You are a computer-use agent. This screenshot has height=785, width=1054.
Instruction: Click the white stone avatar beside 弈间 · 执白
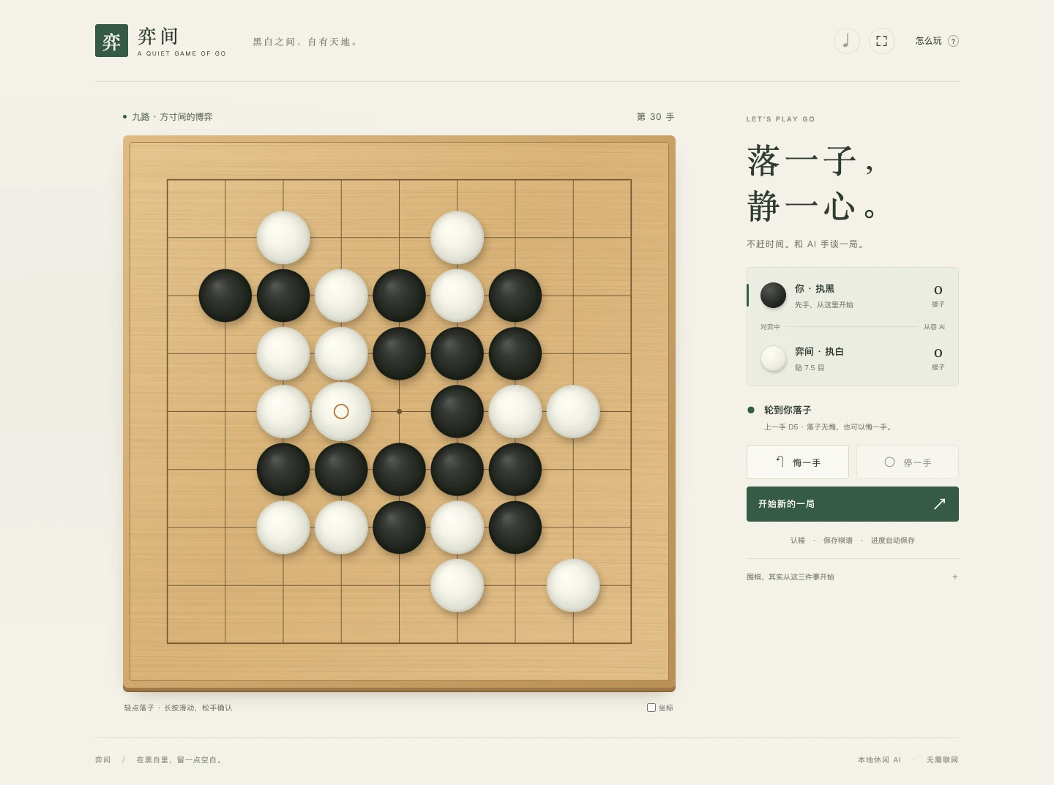(x=773, y=358)
